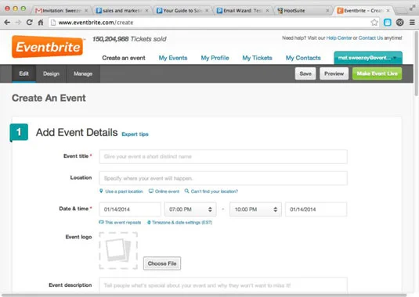Click the Event description text area
The height and width of the screenshot is (297, 419).
(223, 285)
